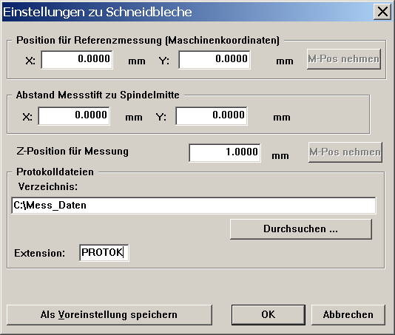Click the Protokolldateien group label
This screenshot has height=335, width=395.
[x=55, y=172]
